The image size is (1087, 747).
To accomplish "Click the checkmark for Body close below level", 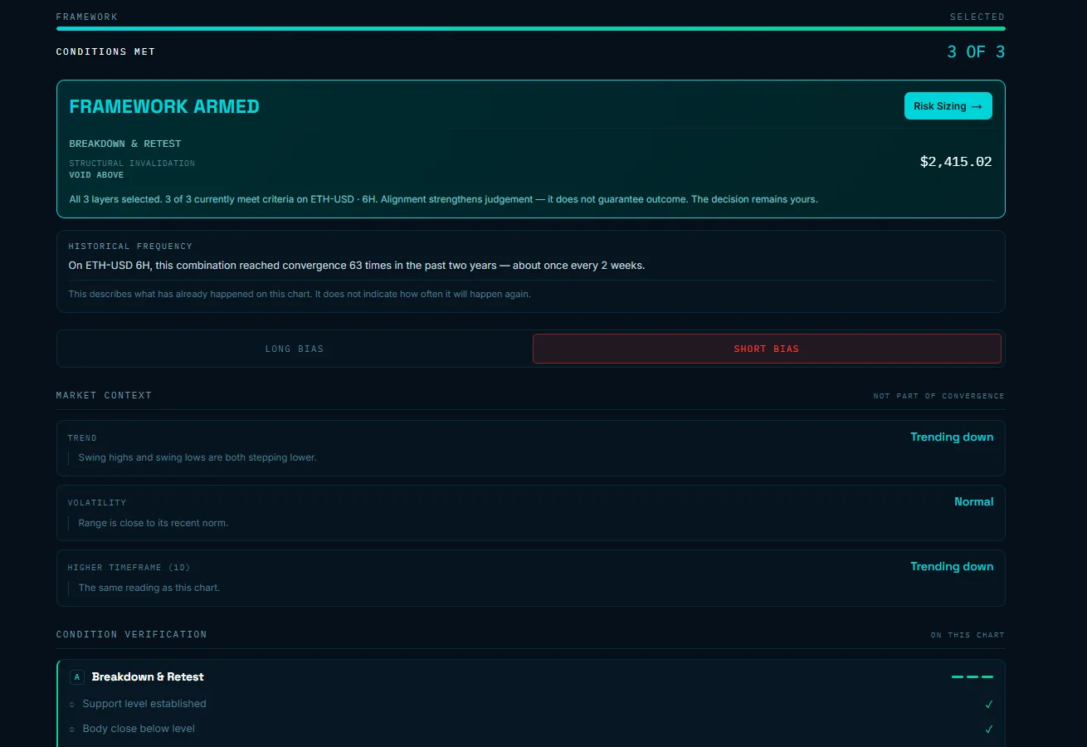I will click(988, 730).
